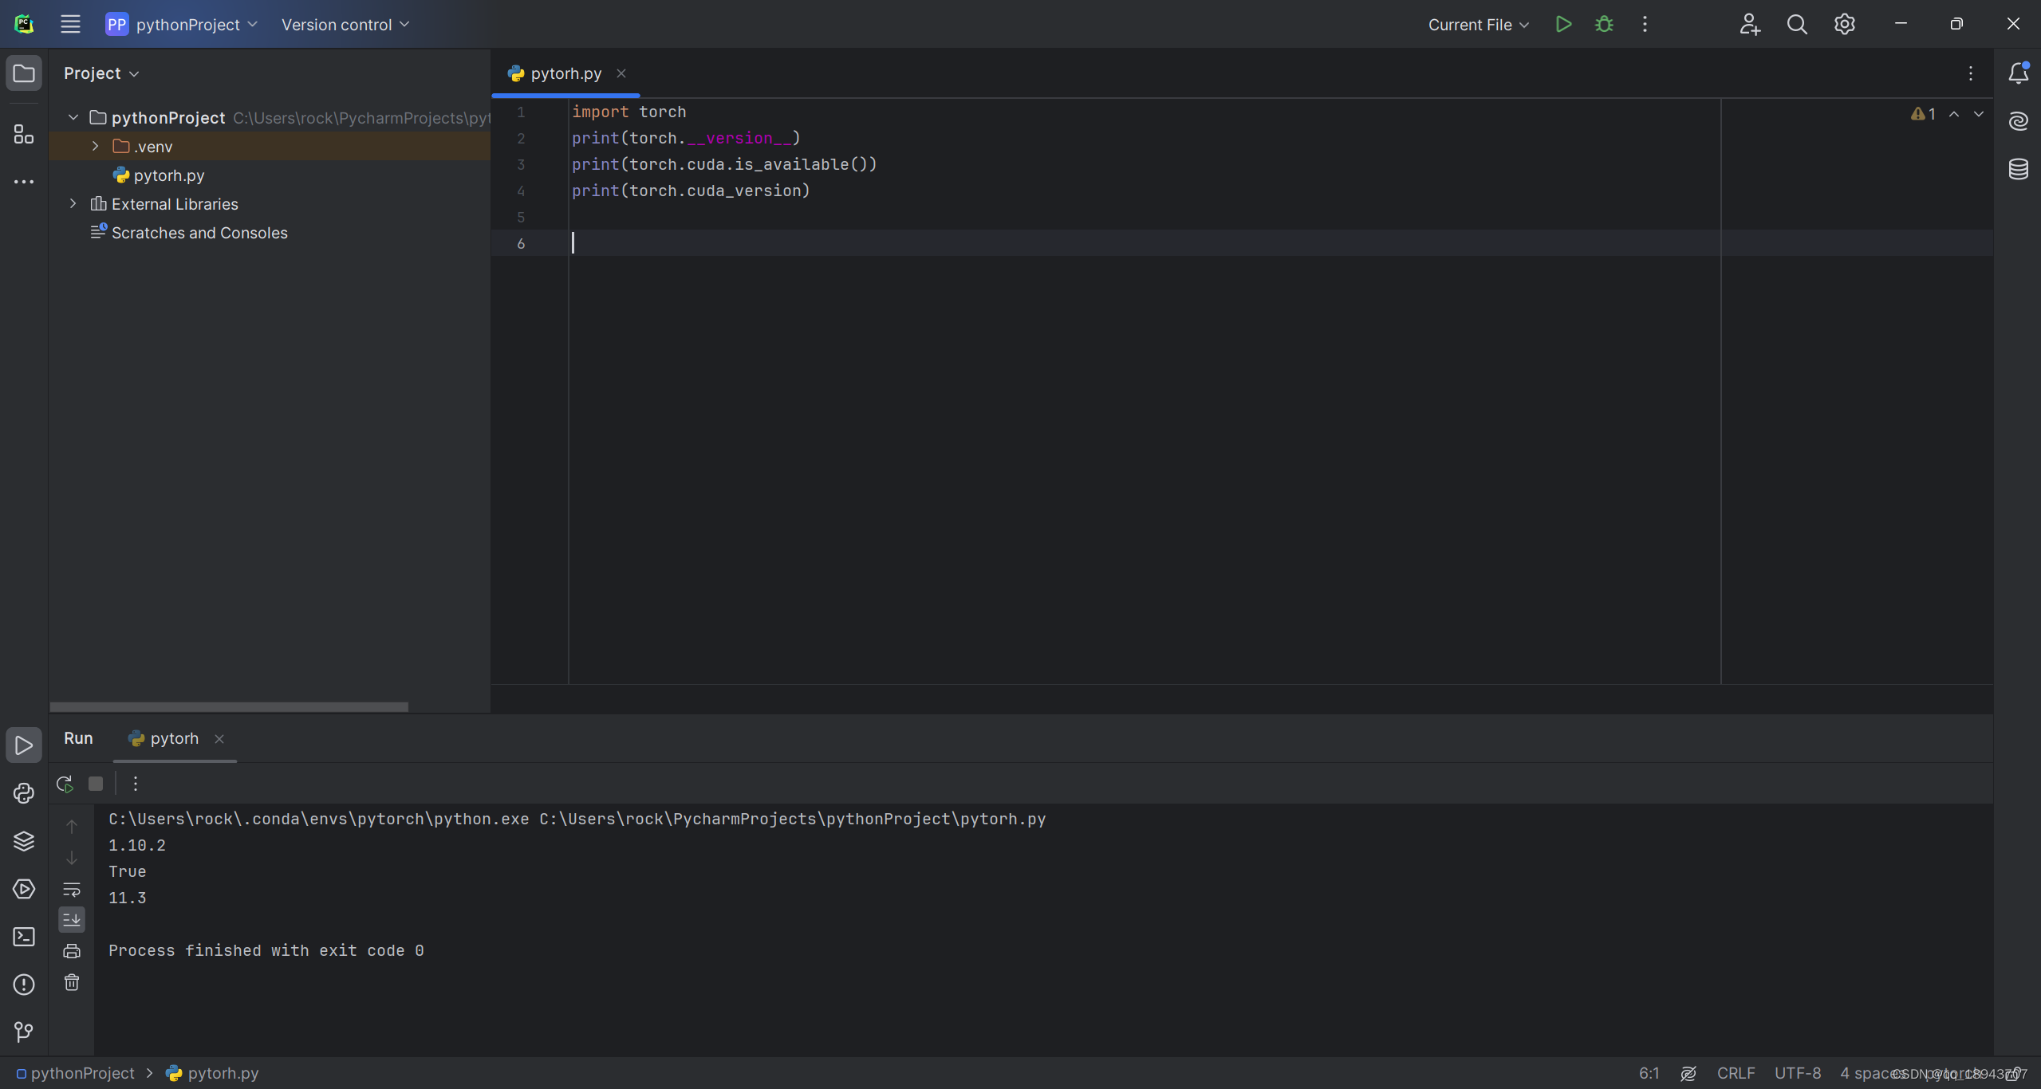This screenshot has width=2041, height=1089.
Task: Open the Problems tool window
Action: point(24,985)
